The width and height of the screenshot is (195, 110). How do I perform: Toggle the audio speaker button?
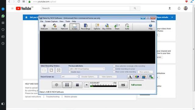click(x=87, y=85)
